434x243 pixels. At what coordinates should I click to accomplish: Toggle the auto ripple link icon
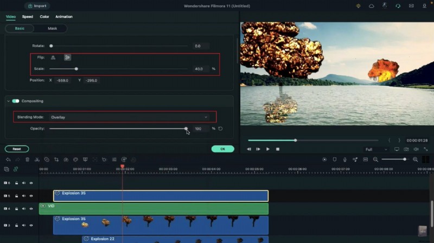click(16, 169)
